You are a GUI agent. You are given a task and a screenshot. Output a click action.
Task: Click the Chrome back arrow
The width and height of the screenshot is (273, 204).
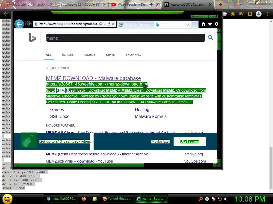[6, 14]
